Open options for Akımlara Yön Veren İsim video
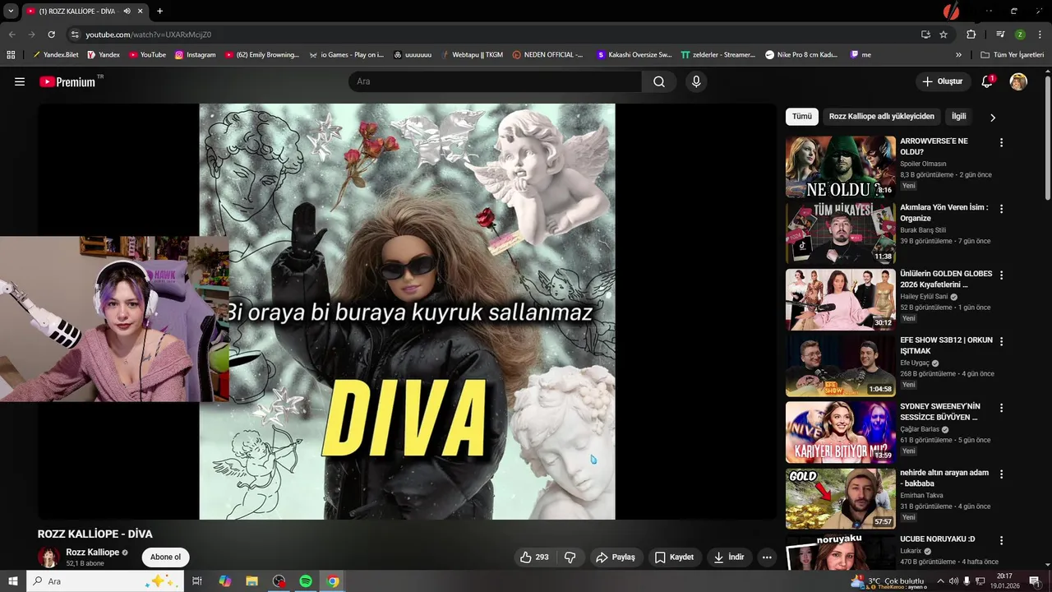 point(1001,209)
